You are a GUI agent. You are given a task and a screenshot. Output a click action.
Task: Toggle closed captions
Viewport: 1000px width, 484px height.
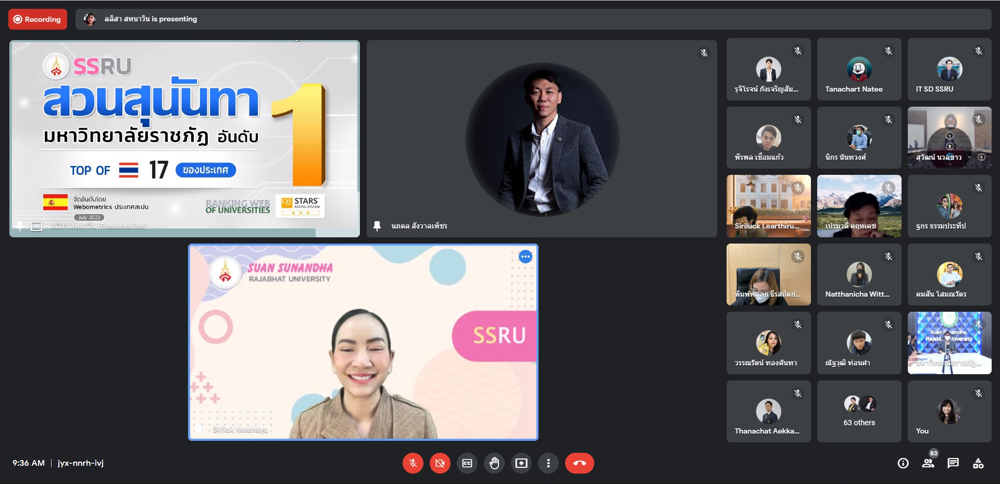467,463
